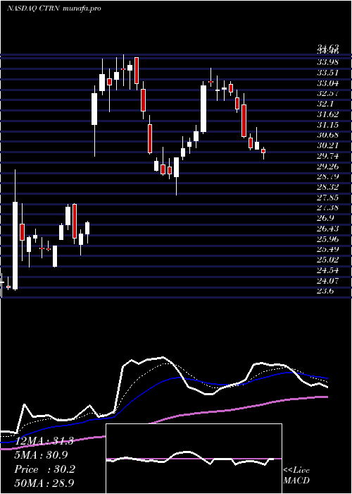Image resolution: width=352 pixels, height=494 pixels.
Task: Click the 27.85 price axis label
Action: coord(328,198)
